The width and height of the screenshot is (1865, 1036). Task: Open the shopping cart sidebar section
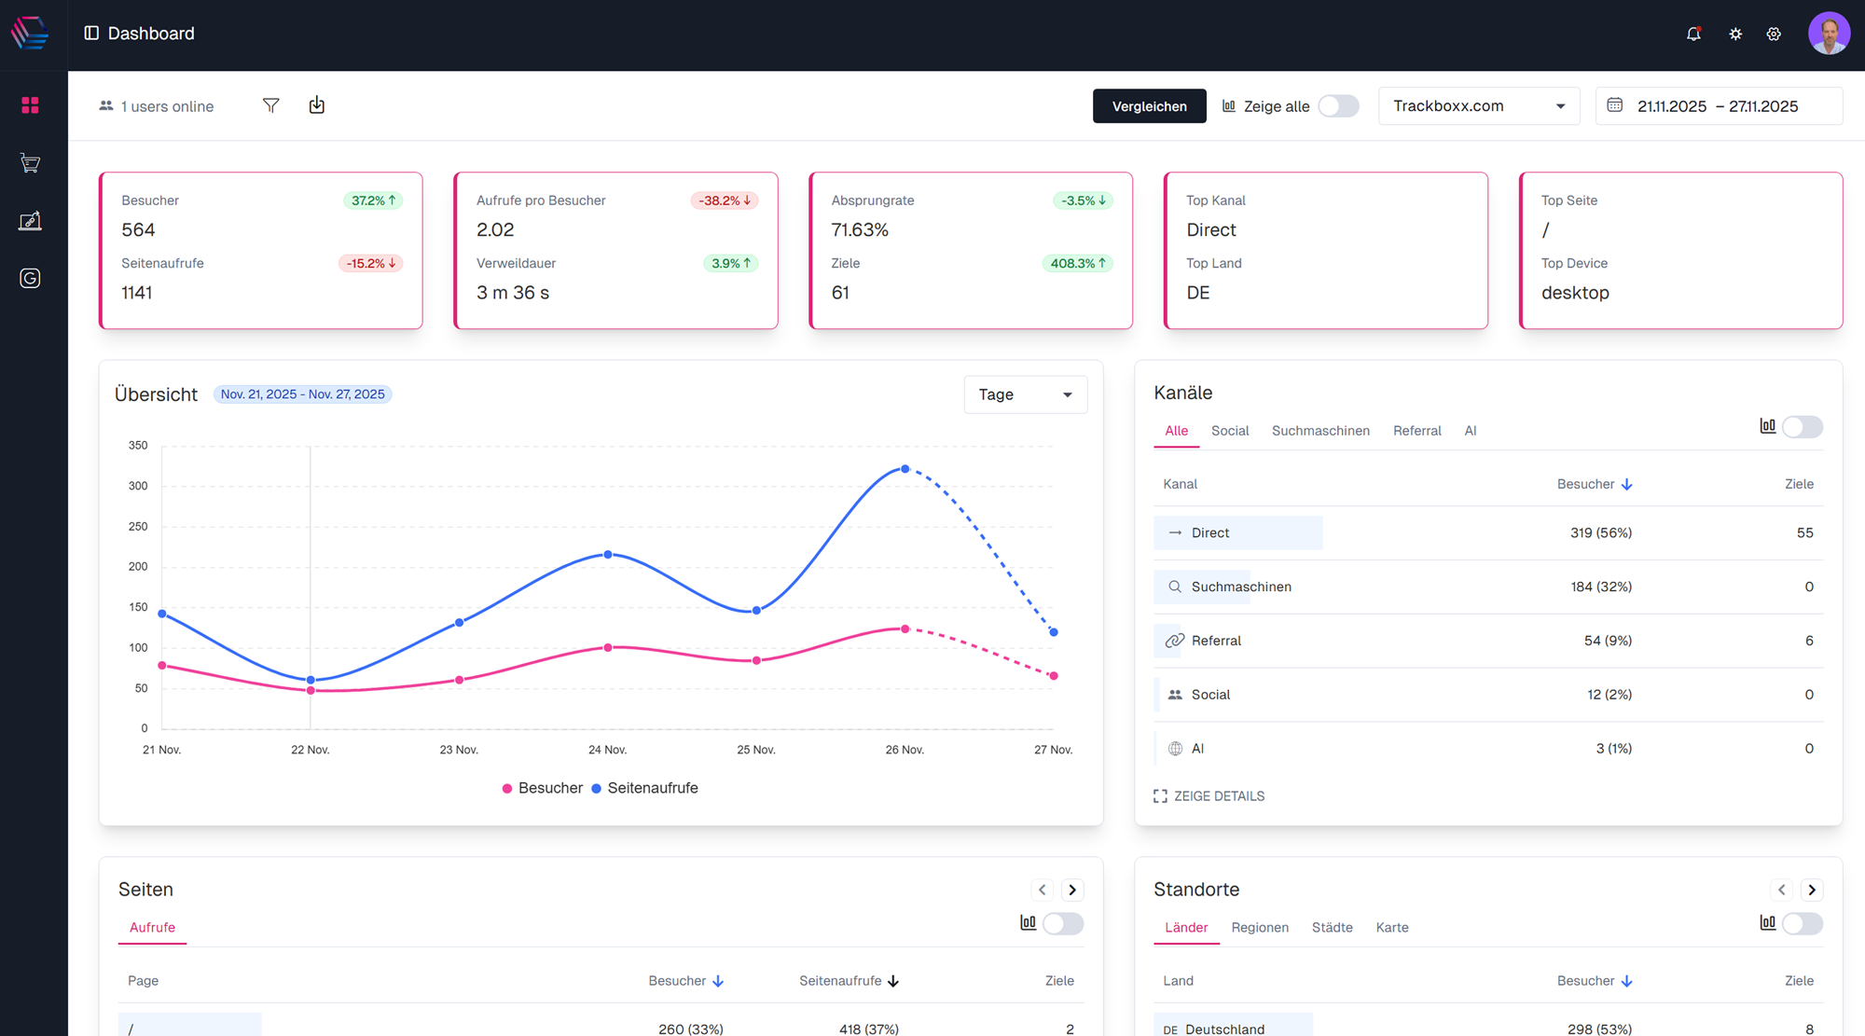(30, 163)
